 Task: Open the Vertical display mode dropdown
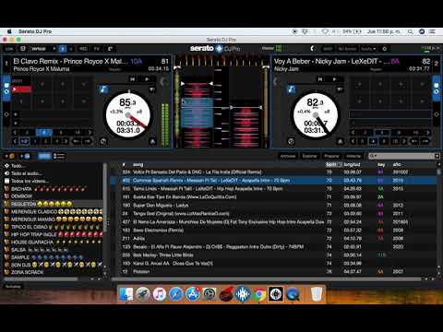[x=43, y=49]
